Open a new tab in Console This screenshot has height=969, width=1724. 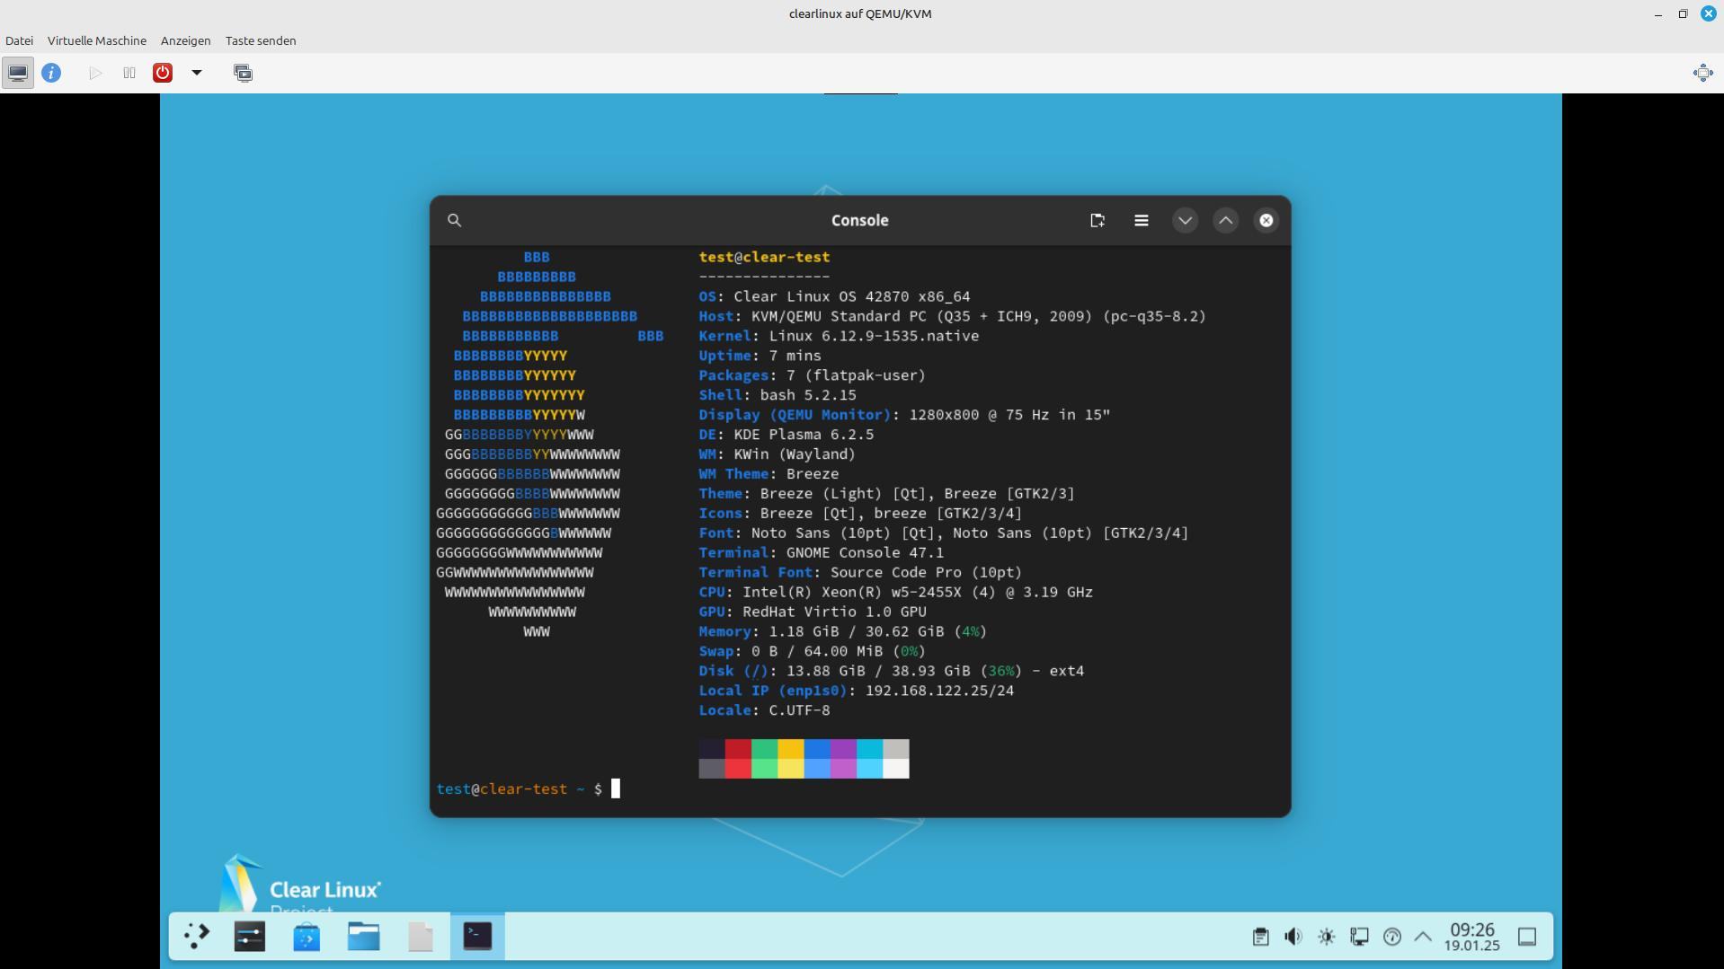1097,220
